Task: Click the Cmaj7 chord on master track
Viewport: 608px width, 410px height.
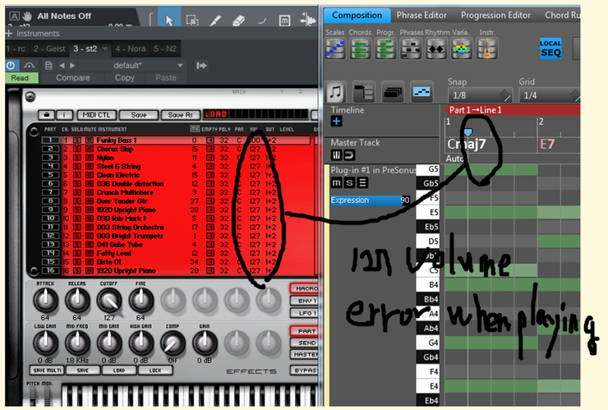Action: pyautogui.click(x=466, y=145)
